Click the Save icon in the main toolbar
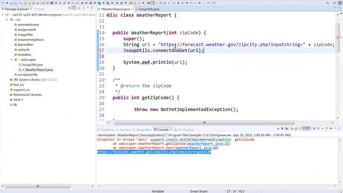This screenshot has height=193, width=343. [11, 3]
